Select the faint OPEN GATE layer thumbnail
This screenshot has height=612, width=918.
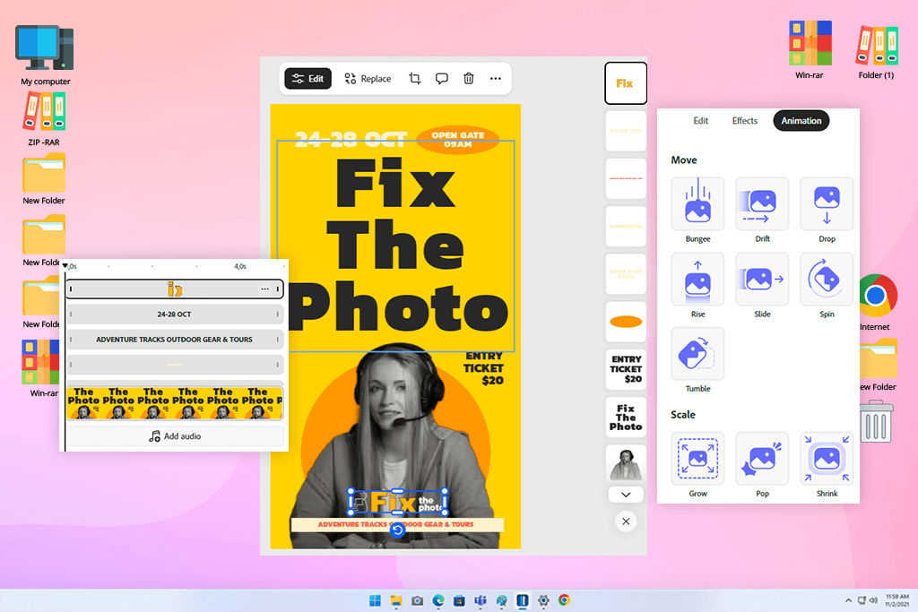(626, 274)
